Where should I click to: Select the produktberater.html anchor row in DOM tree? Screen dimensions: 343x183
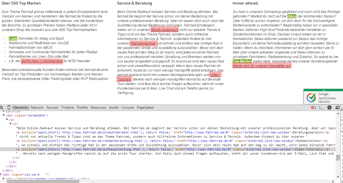coord(172,132)
